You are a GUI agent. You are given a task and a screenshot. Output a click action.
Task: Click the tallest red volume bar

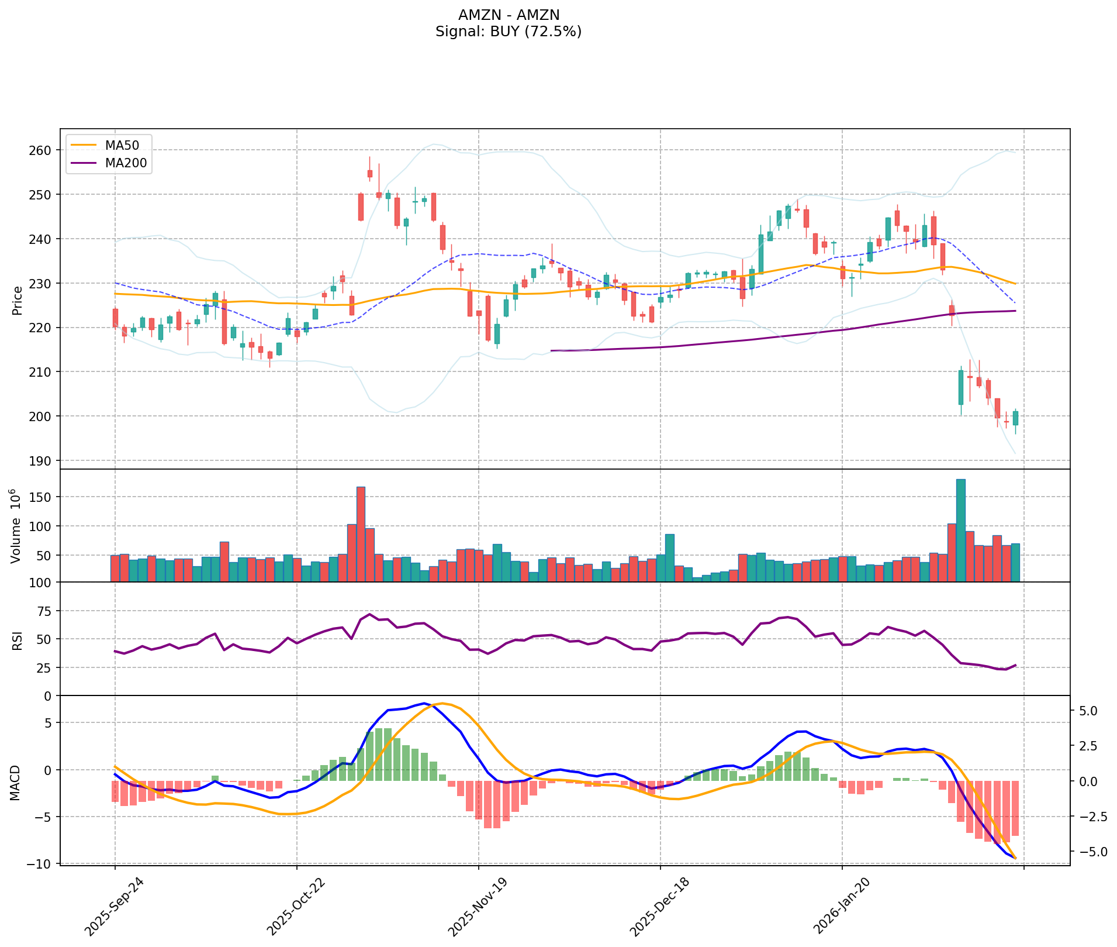(x=361, y=533)
